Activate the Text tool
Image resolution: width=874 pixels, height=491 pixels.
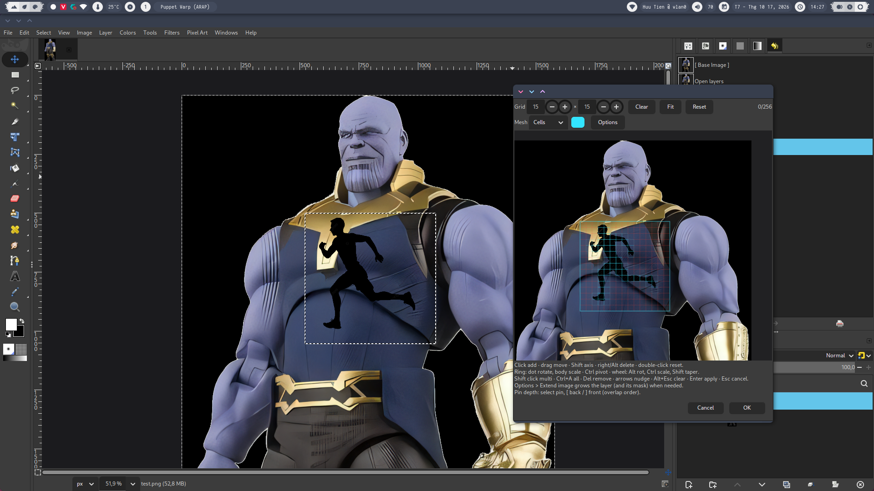(15, 276)
